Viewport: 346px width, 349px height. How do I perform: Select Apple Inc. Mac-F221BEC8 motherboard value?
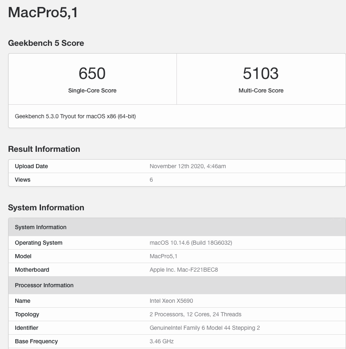pyautogui.click(x=183, y=270)
